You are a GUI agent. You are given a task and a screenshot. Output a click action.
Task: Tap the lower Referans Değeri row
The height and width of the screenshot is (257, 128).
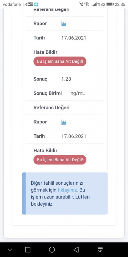65,108
